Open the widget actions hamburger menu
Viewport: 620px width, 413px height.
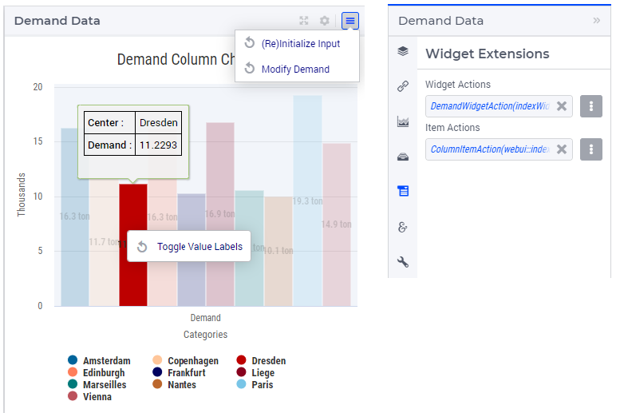pos(350,21)
